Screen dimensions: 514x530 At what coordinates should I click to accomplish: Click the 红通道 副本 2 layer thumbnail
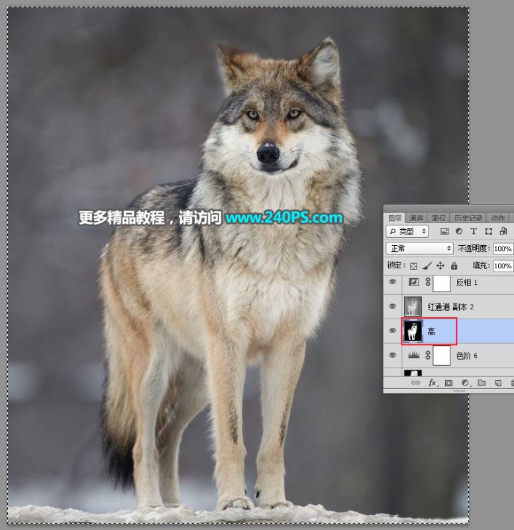(x=413, y=306)
